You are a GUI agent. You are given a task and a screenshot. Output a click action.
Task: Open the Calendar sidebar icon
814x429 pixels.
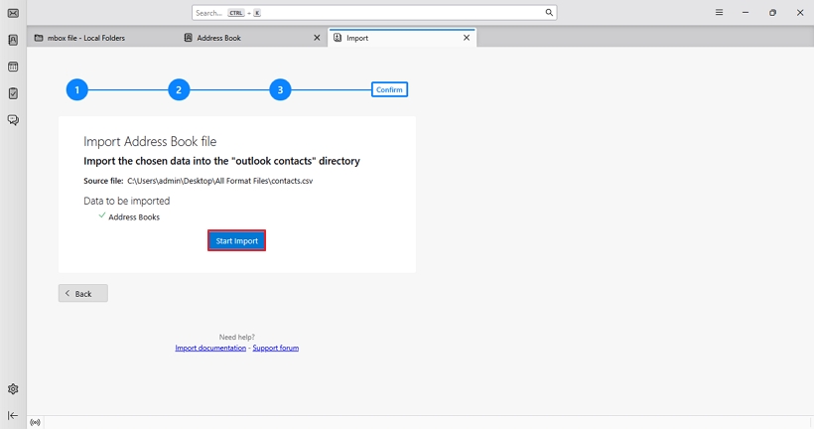click(13, 67)
